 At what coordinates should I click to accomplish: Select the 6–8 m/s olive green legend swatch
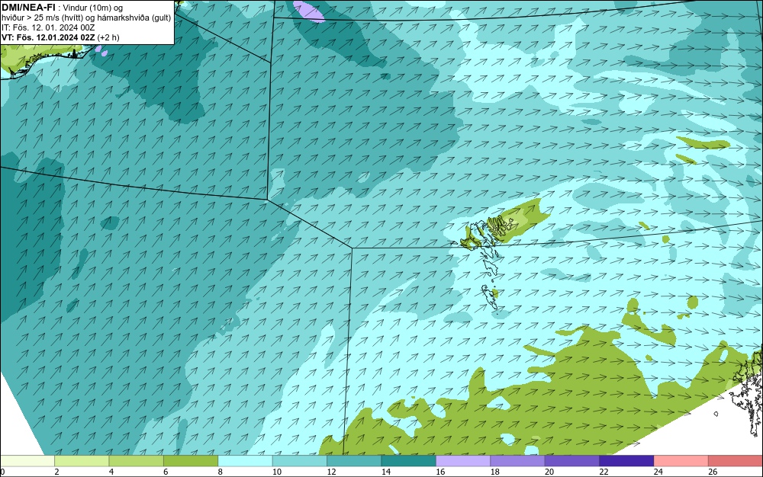(x=191, y=461)
